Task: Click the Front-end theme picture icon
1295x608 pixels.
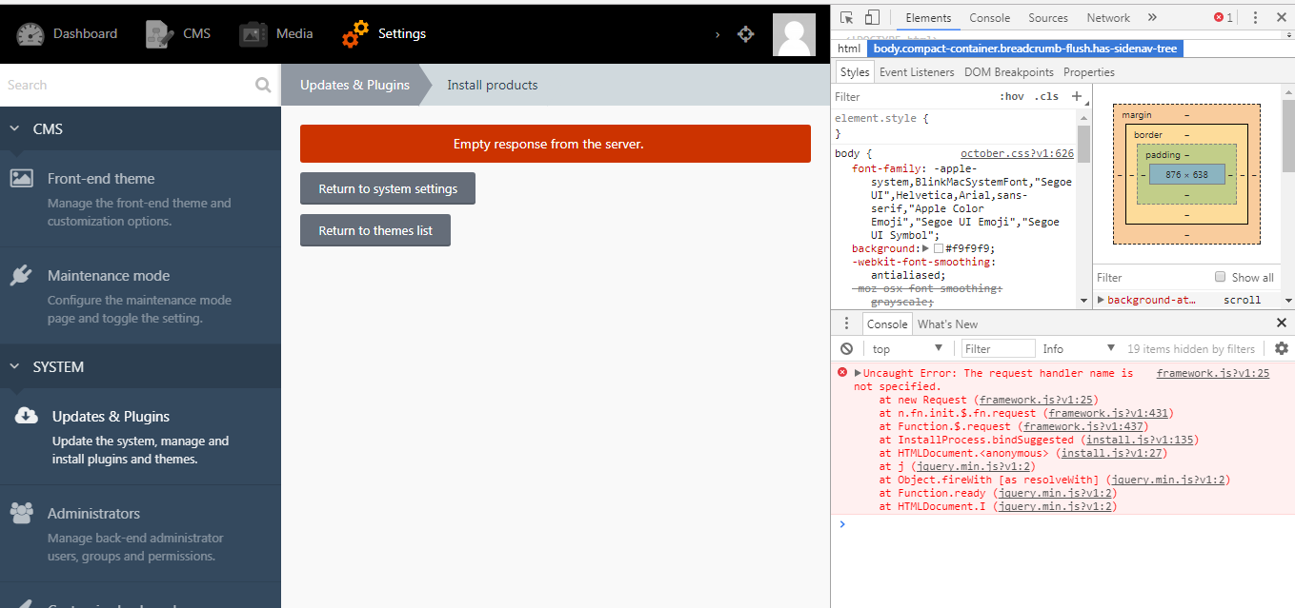Action: tap(22, 178)
